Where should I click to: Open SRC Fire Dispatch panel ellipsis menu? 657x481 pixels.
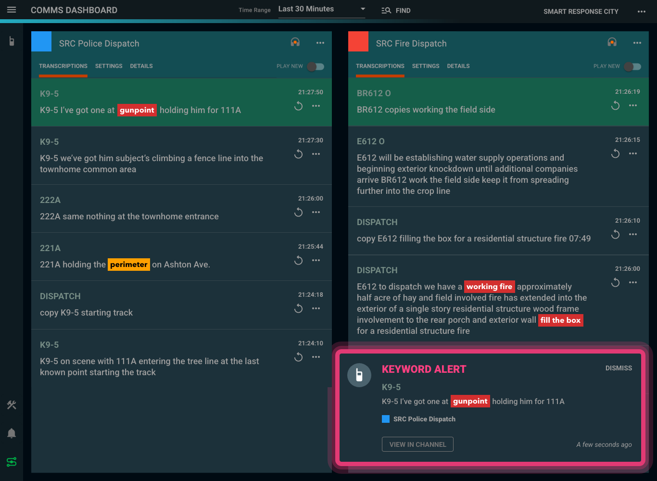637,43
